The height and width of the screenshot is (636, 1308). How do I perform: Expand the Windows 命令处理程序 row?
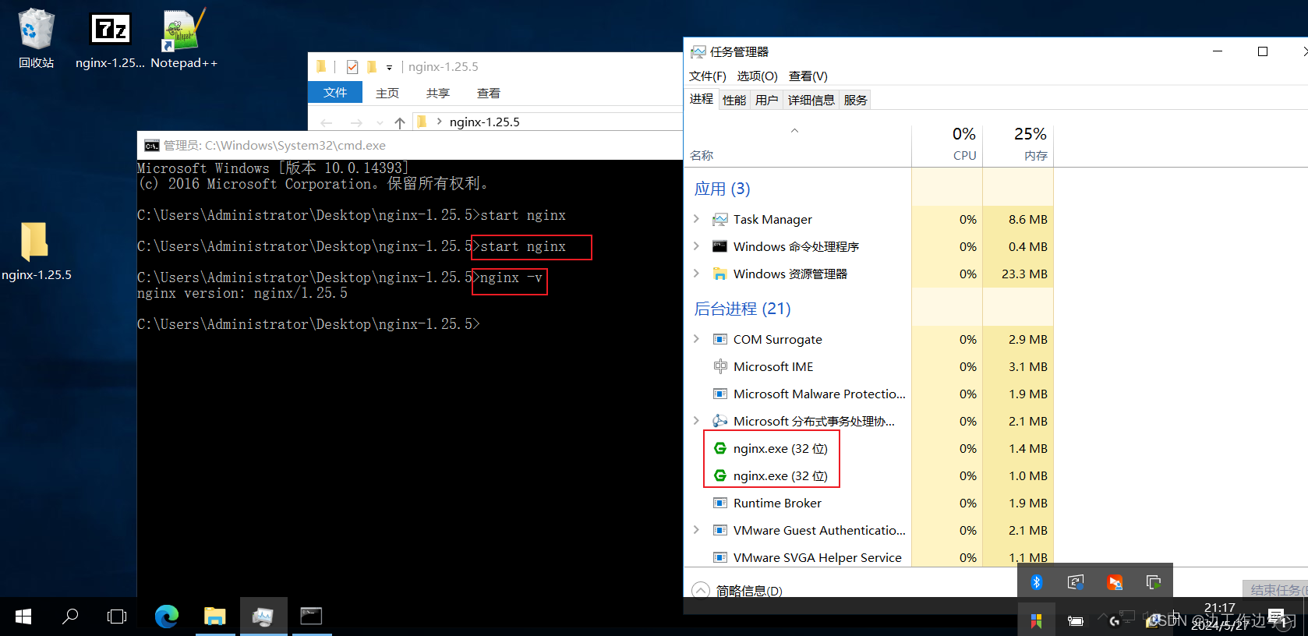coord(696,247)
